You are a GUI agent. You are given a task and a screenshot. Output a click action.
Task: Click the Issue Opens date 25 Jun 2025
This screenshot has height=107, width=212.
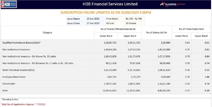coord(93,19)
